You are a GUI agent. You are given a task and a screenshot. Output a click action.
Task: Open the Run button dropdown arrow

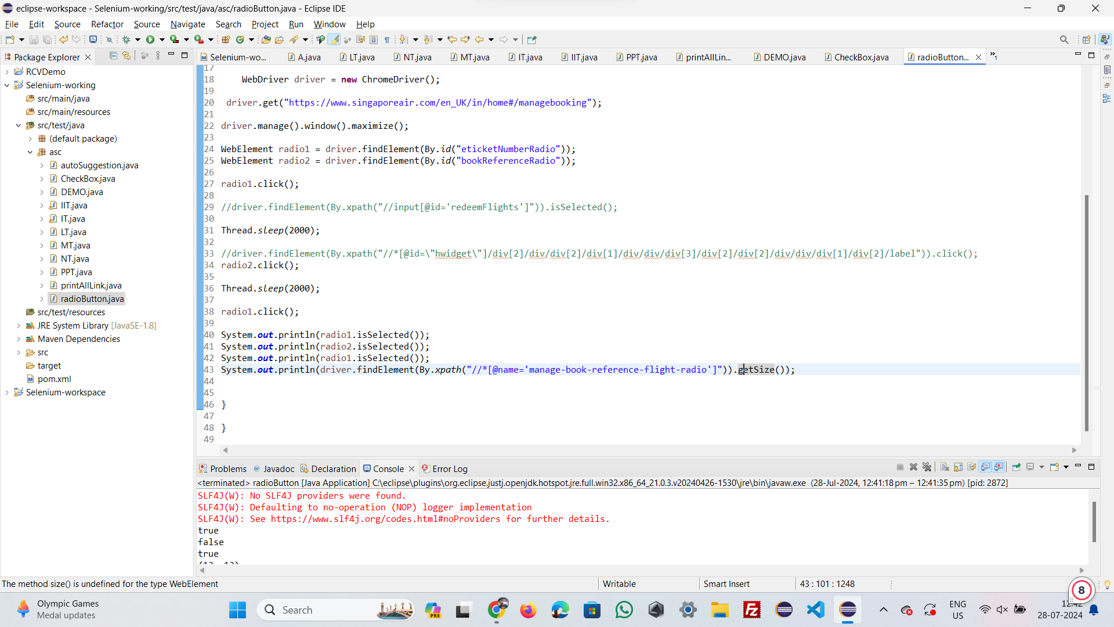[x=162, y=39]
